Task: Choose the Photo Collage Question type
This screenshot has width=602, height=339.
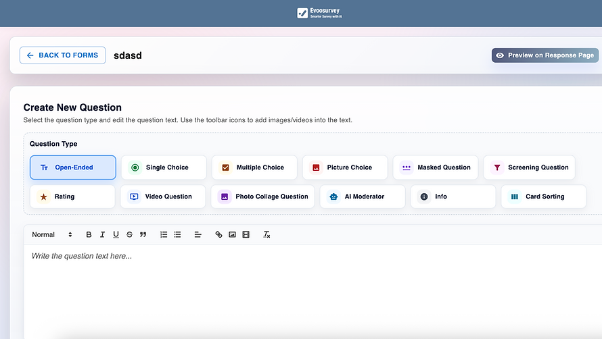Action: pos(263,197)
